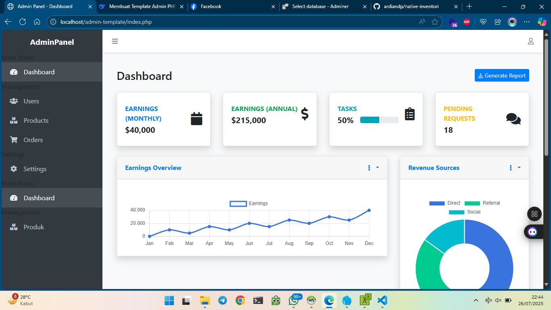Image resolution: width=551 pixels, height=310 pixels.
Task: Open the Users menu item in sidebar
Action: pyautogui.click(x=52, y=101)
